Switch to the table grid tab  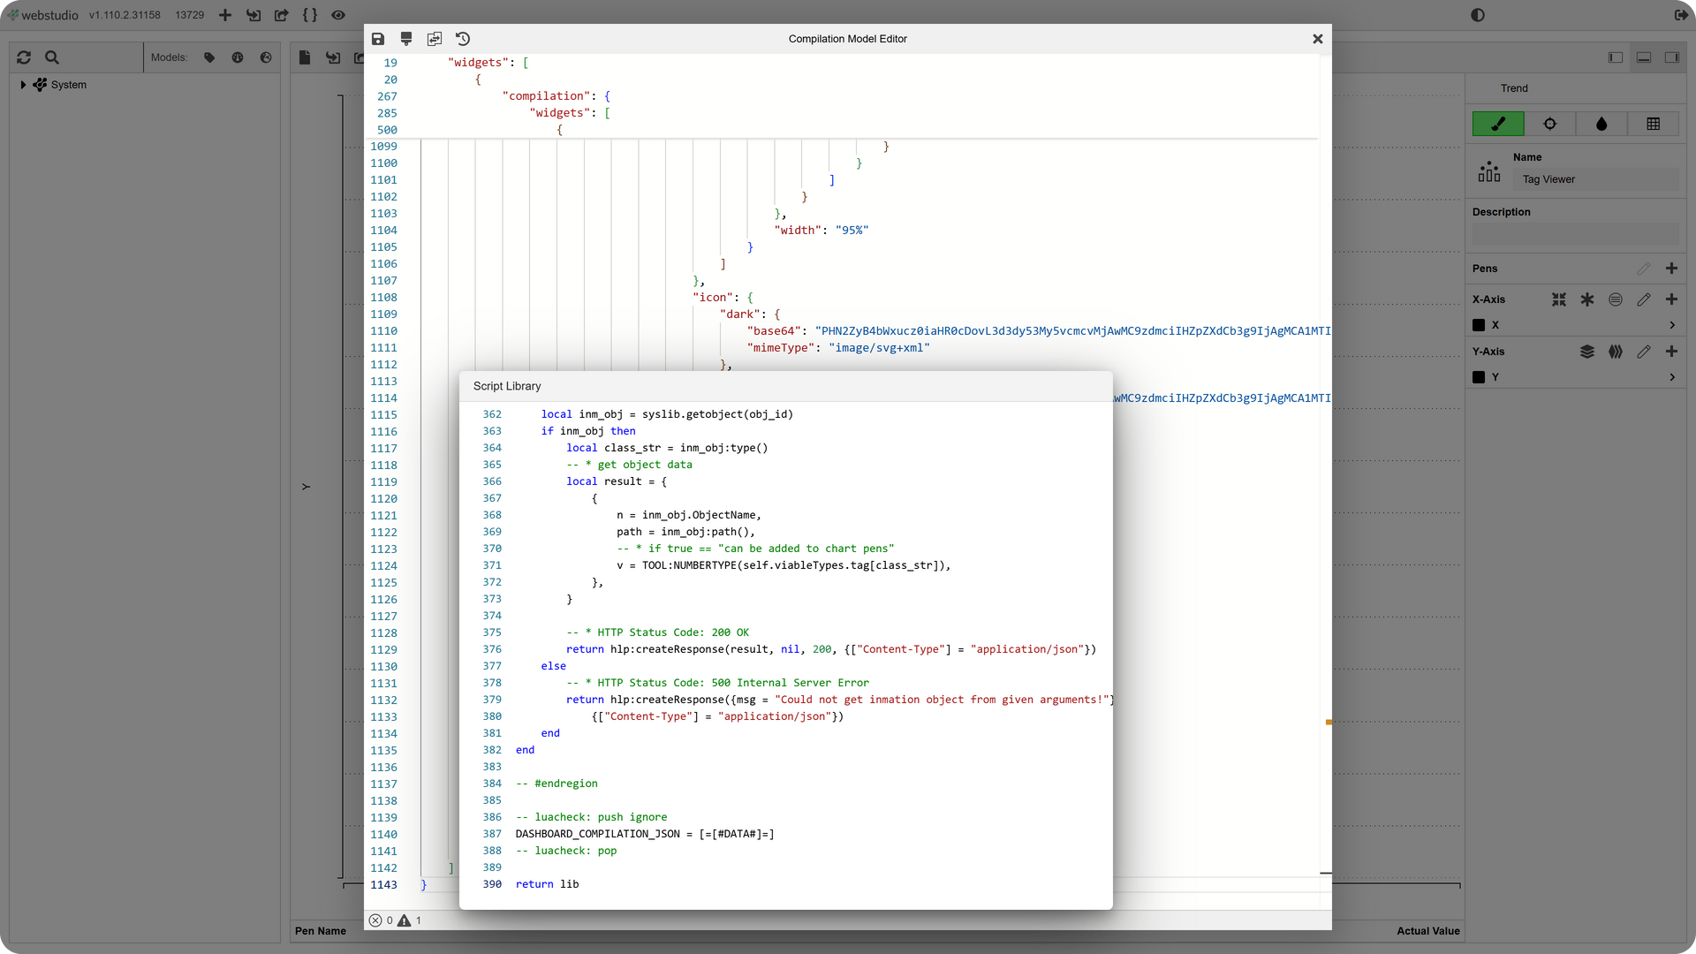pos(1654,124)
